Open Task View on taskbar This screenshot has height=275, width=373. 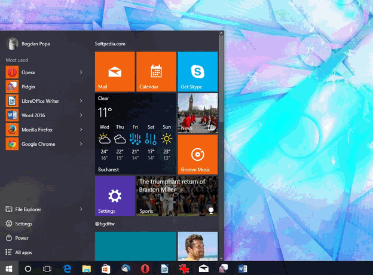(x=47, y=269)
